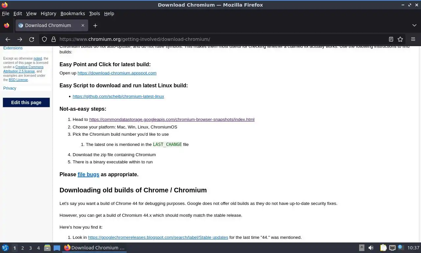Open the BSD License link
The image size is (421, 253).
click(18, 80)
